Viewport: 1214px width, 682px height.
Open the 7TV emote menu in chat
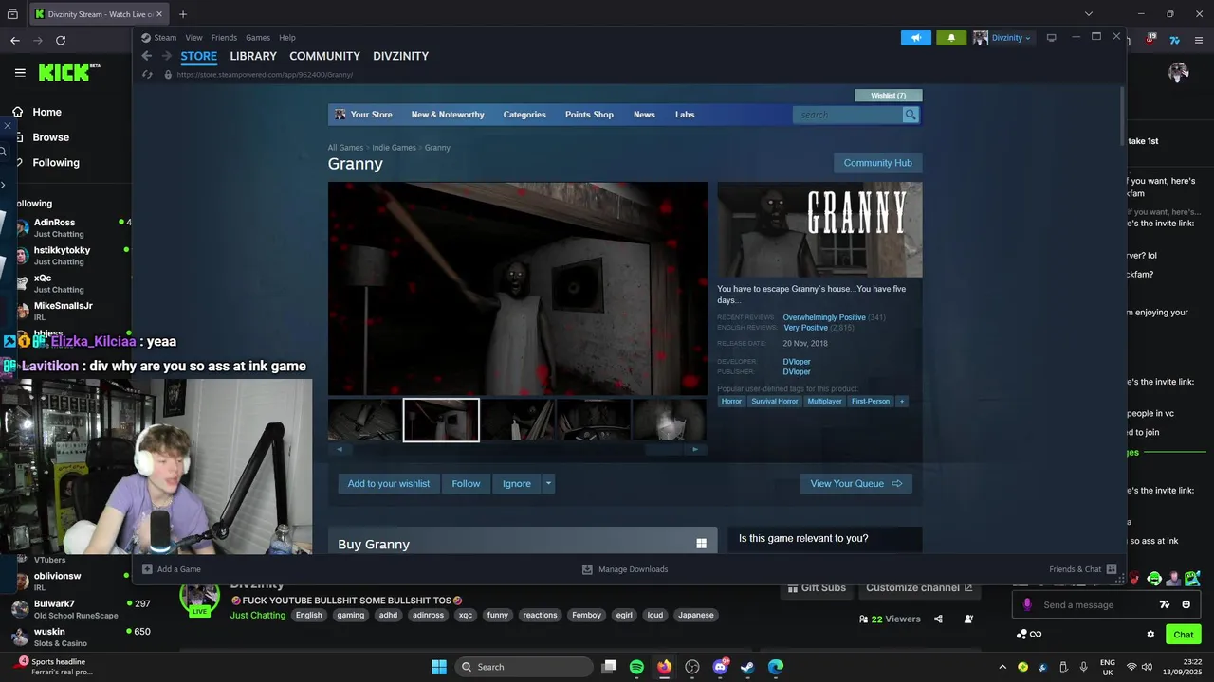pos(1165,604)
